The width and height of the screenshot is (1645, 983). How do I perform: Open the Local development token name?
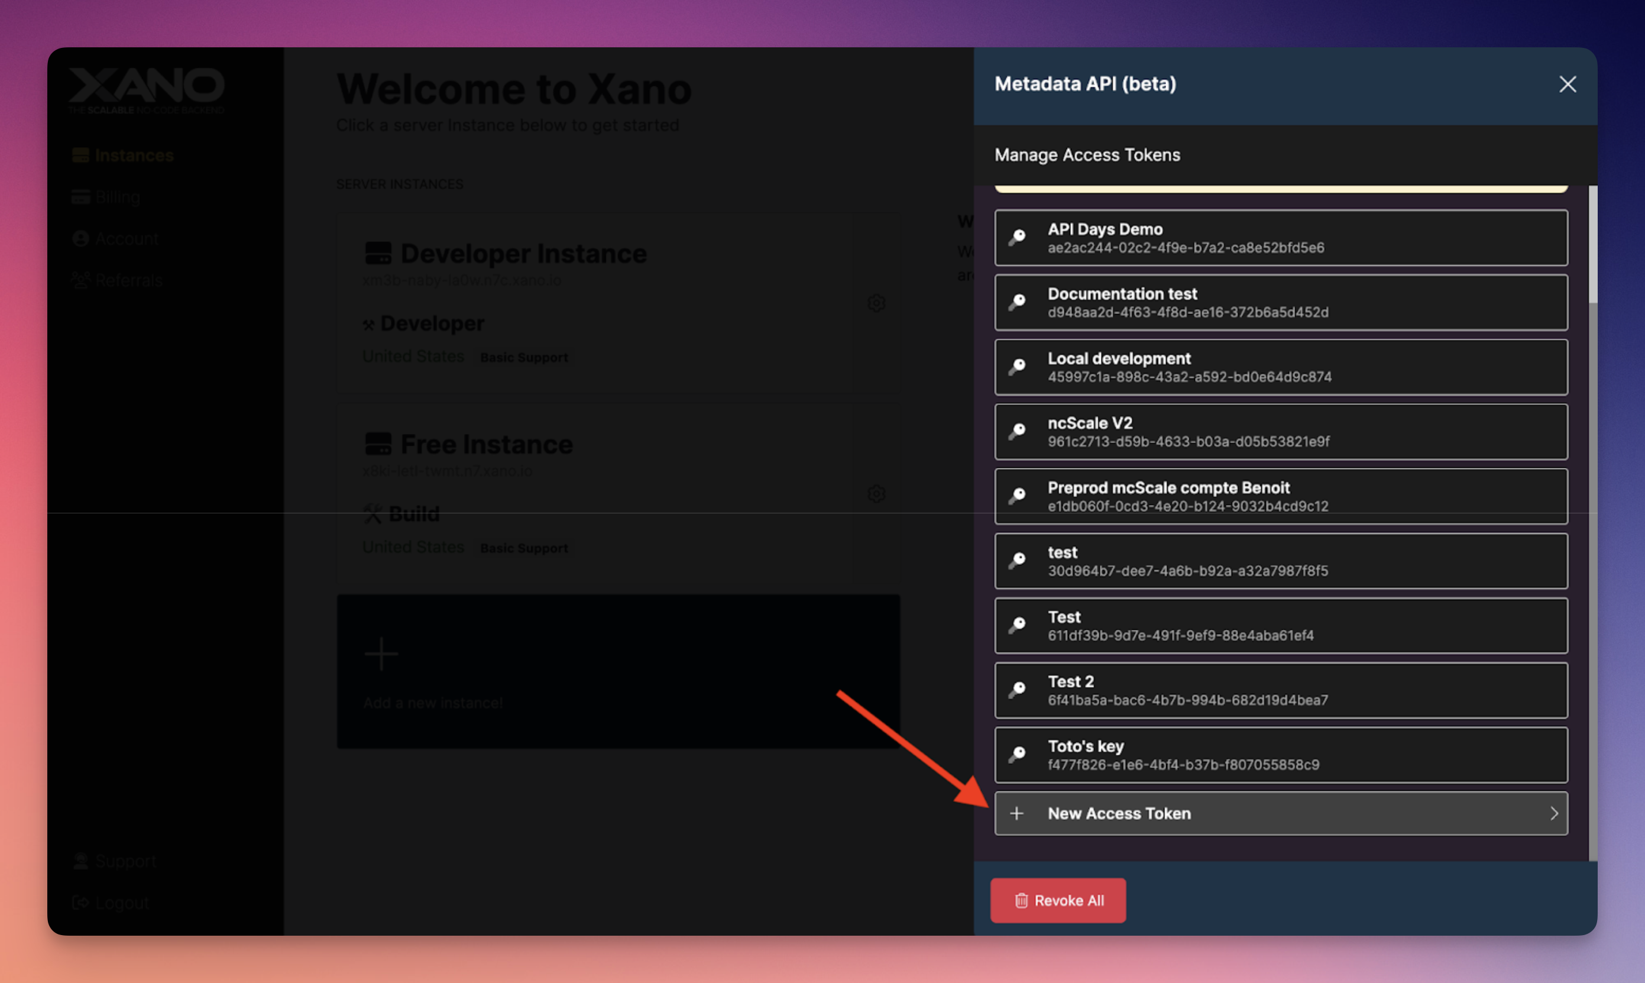click(x=1119, y=358)
